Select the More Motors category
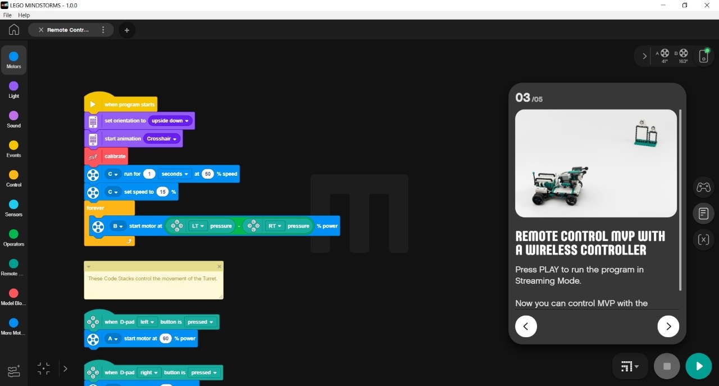Image resolution: width=719 pixels, height=386 pixels. coord(13,326)
